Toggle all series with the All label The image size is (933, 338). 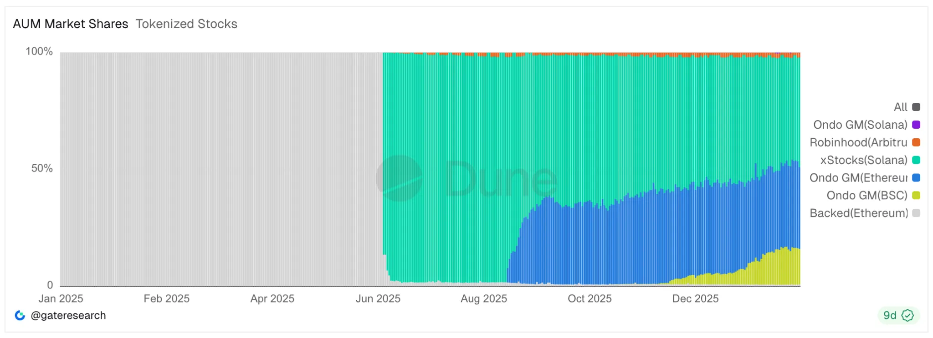point(900,107)
